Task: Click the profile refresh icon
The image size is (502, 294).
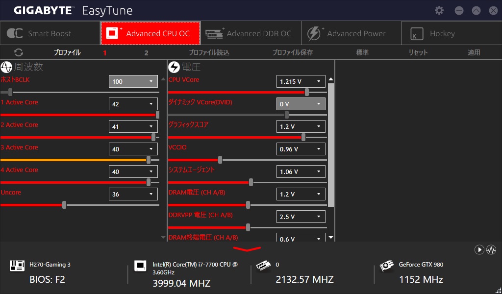Action: point(19,52)
